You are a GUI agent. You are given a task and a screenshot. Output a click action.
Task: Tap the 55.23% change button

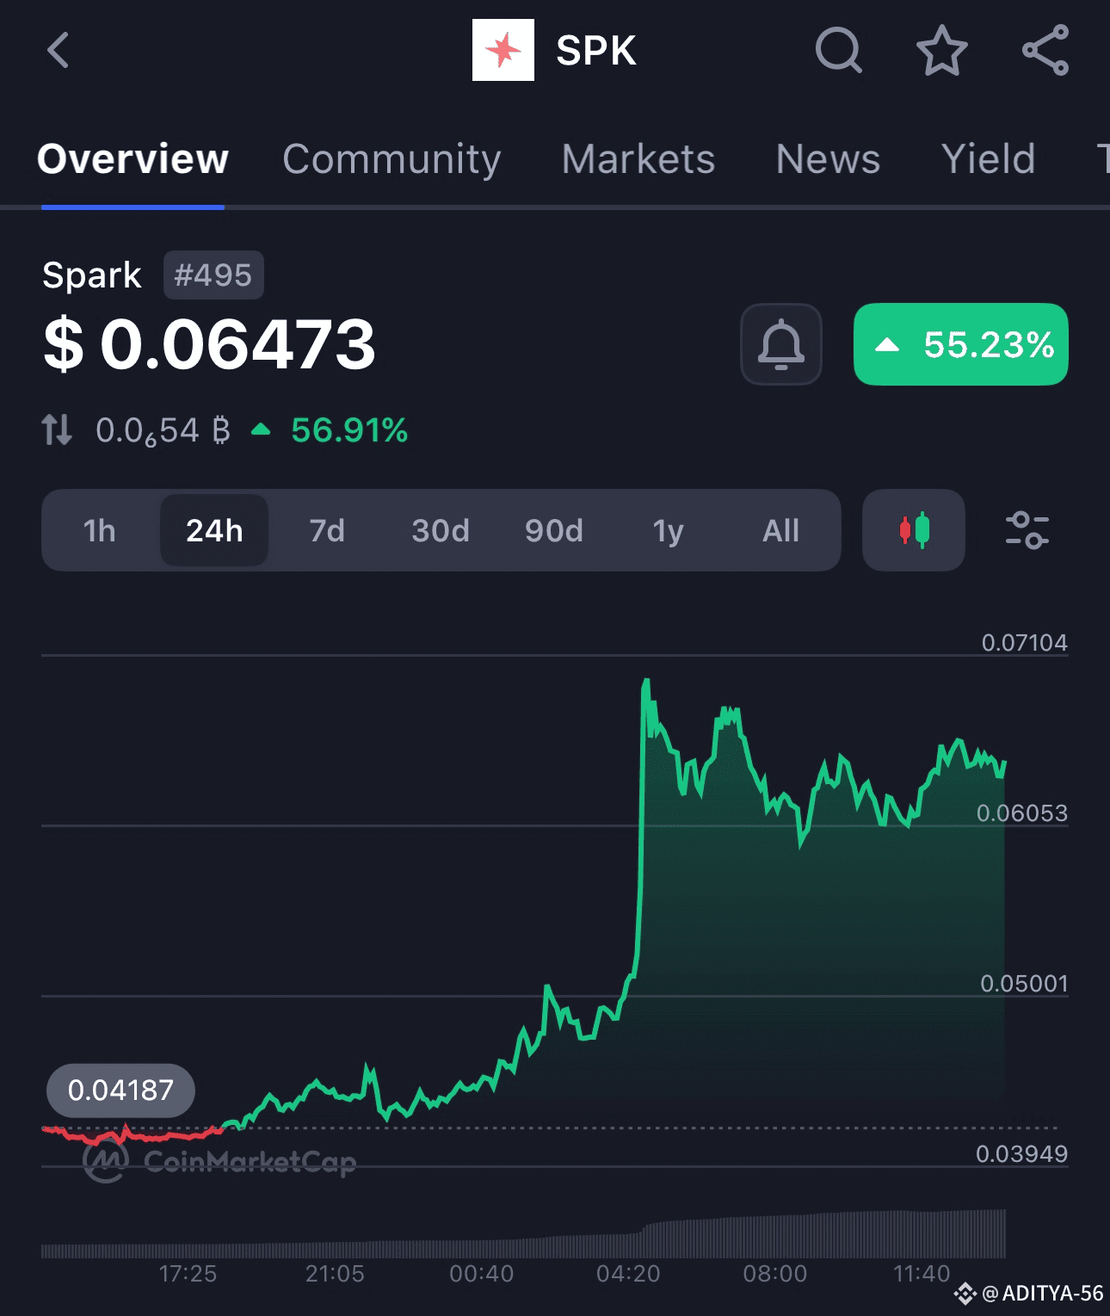coord(961,344)
